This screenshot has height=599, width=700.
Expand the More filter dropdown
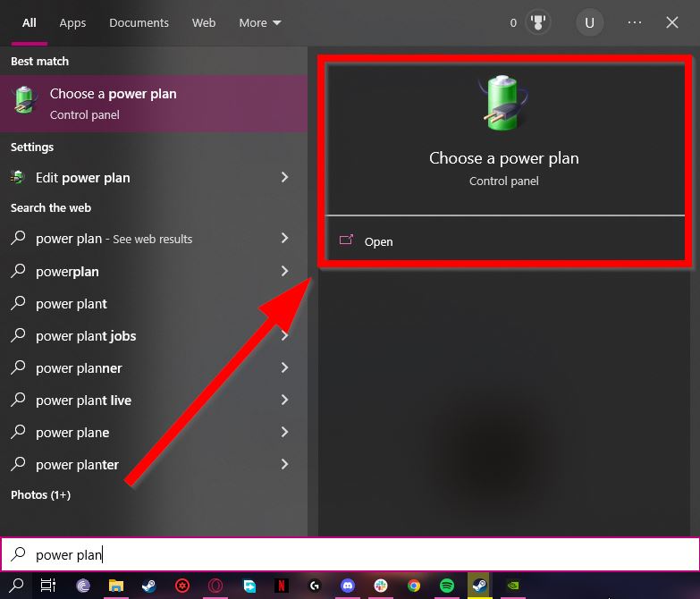260,22
